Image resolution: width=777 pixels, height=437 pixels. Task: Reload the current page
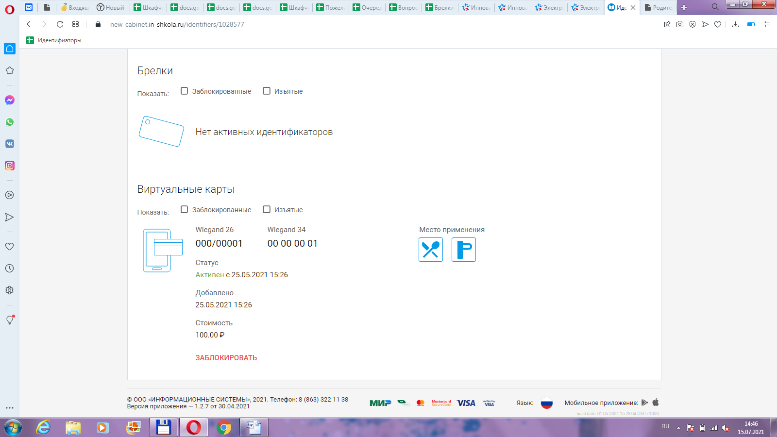pyautogui.click(x=60, y=24)
